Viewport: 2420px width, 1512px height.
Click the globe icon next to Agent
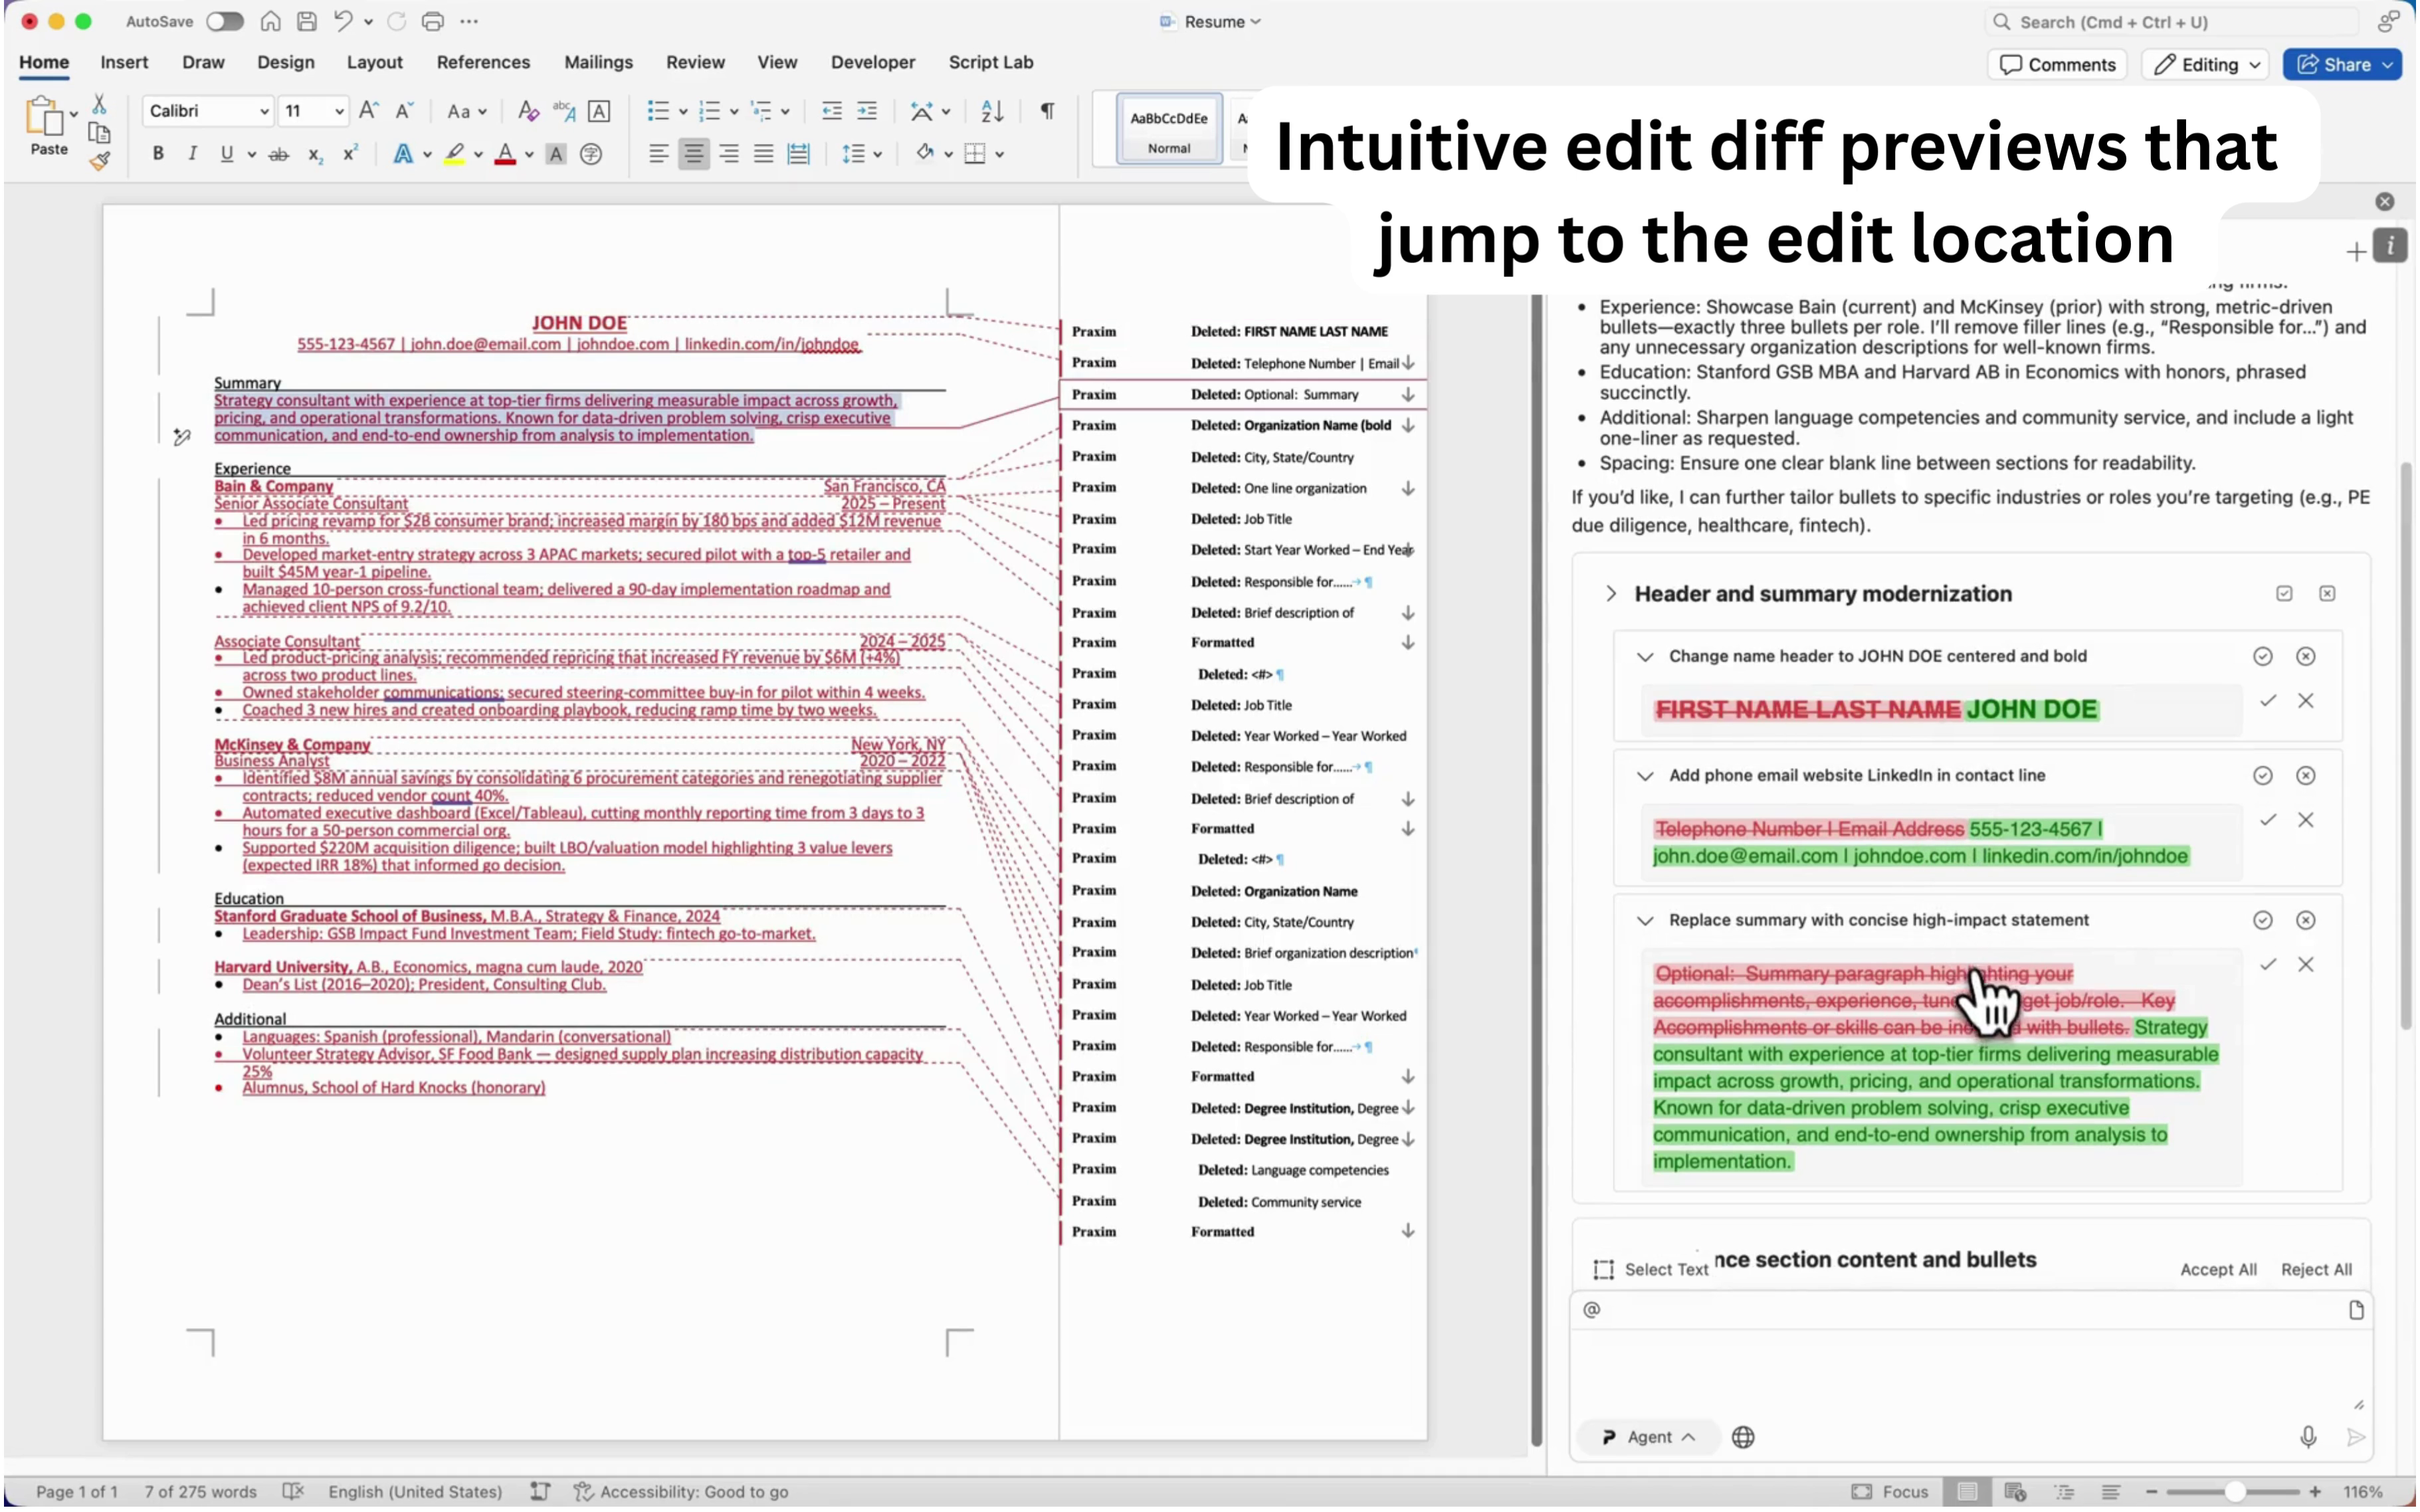pos(1744,1437)
